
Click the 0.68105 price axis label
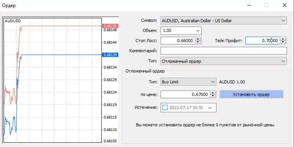110,141
